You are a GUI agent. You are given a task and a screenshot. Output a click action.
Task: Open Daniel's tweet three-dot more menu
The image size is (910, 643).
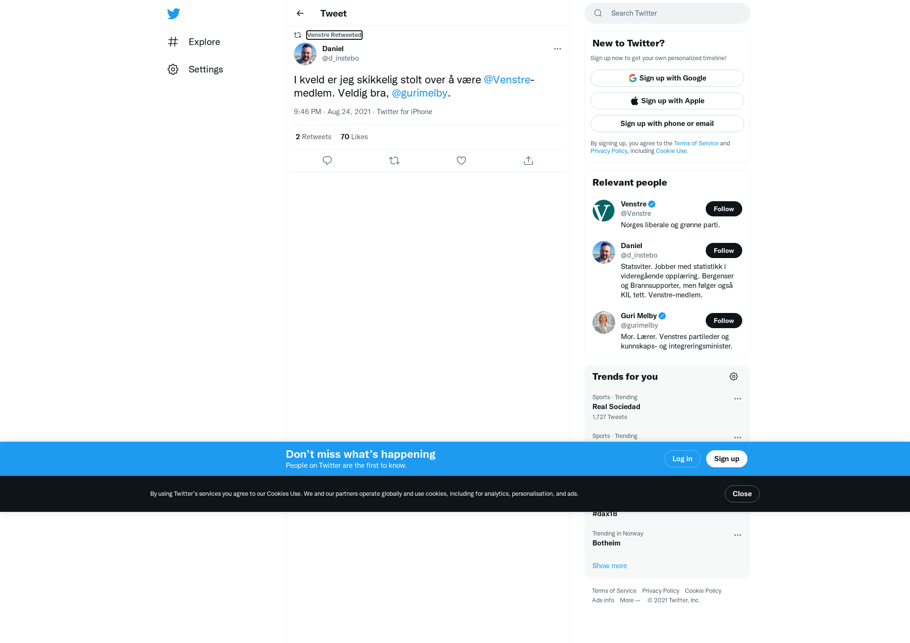pyautogui.click(x=557, y=49)
